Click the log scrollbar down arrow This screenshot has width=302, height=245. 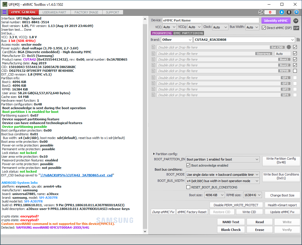pos(145,231)
